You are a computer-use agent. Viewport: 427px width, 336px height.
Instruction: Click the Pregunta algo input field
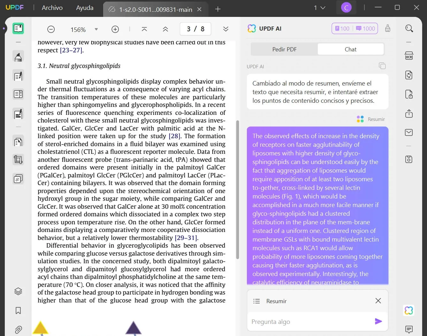[x=303, y=321]
